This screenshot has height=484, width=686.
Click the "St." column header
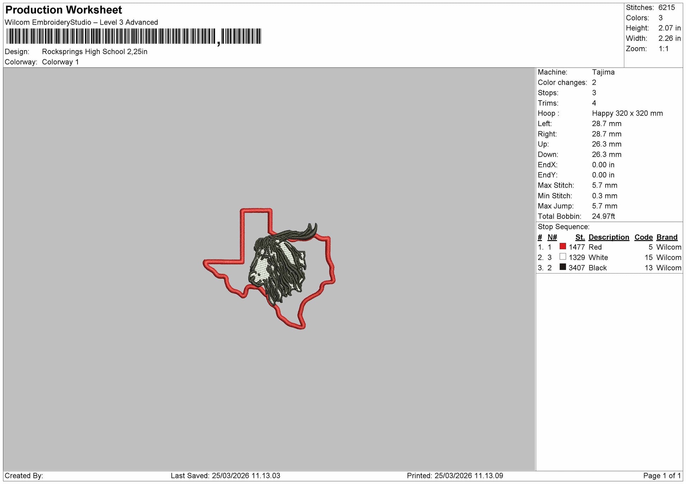(x=580, y=237)
